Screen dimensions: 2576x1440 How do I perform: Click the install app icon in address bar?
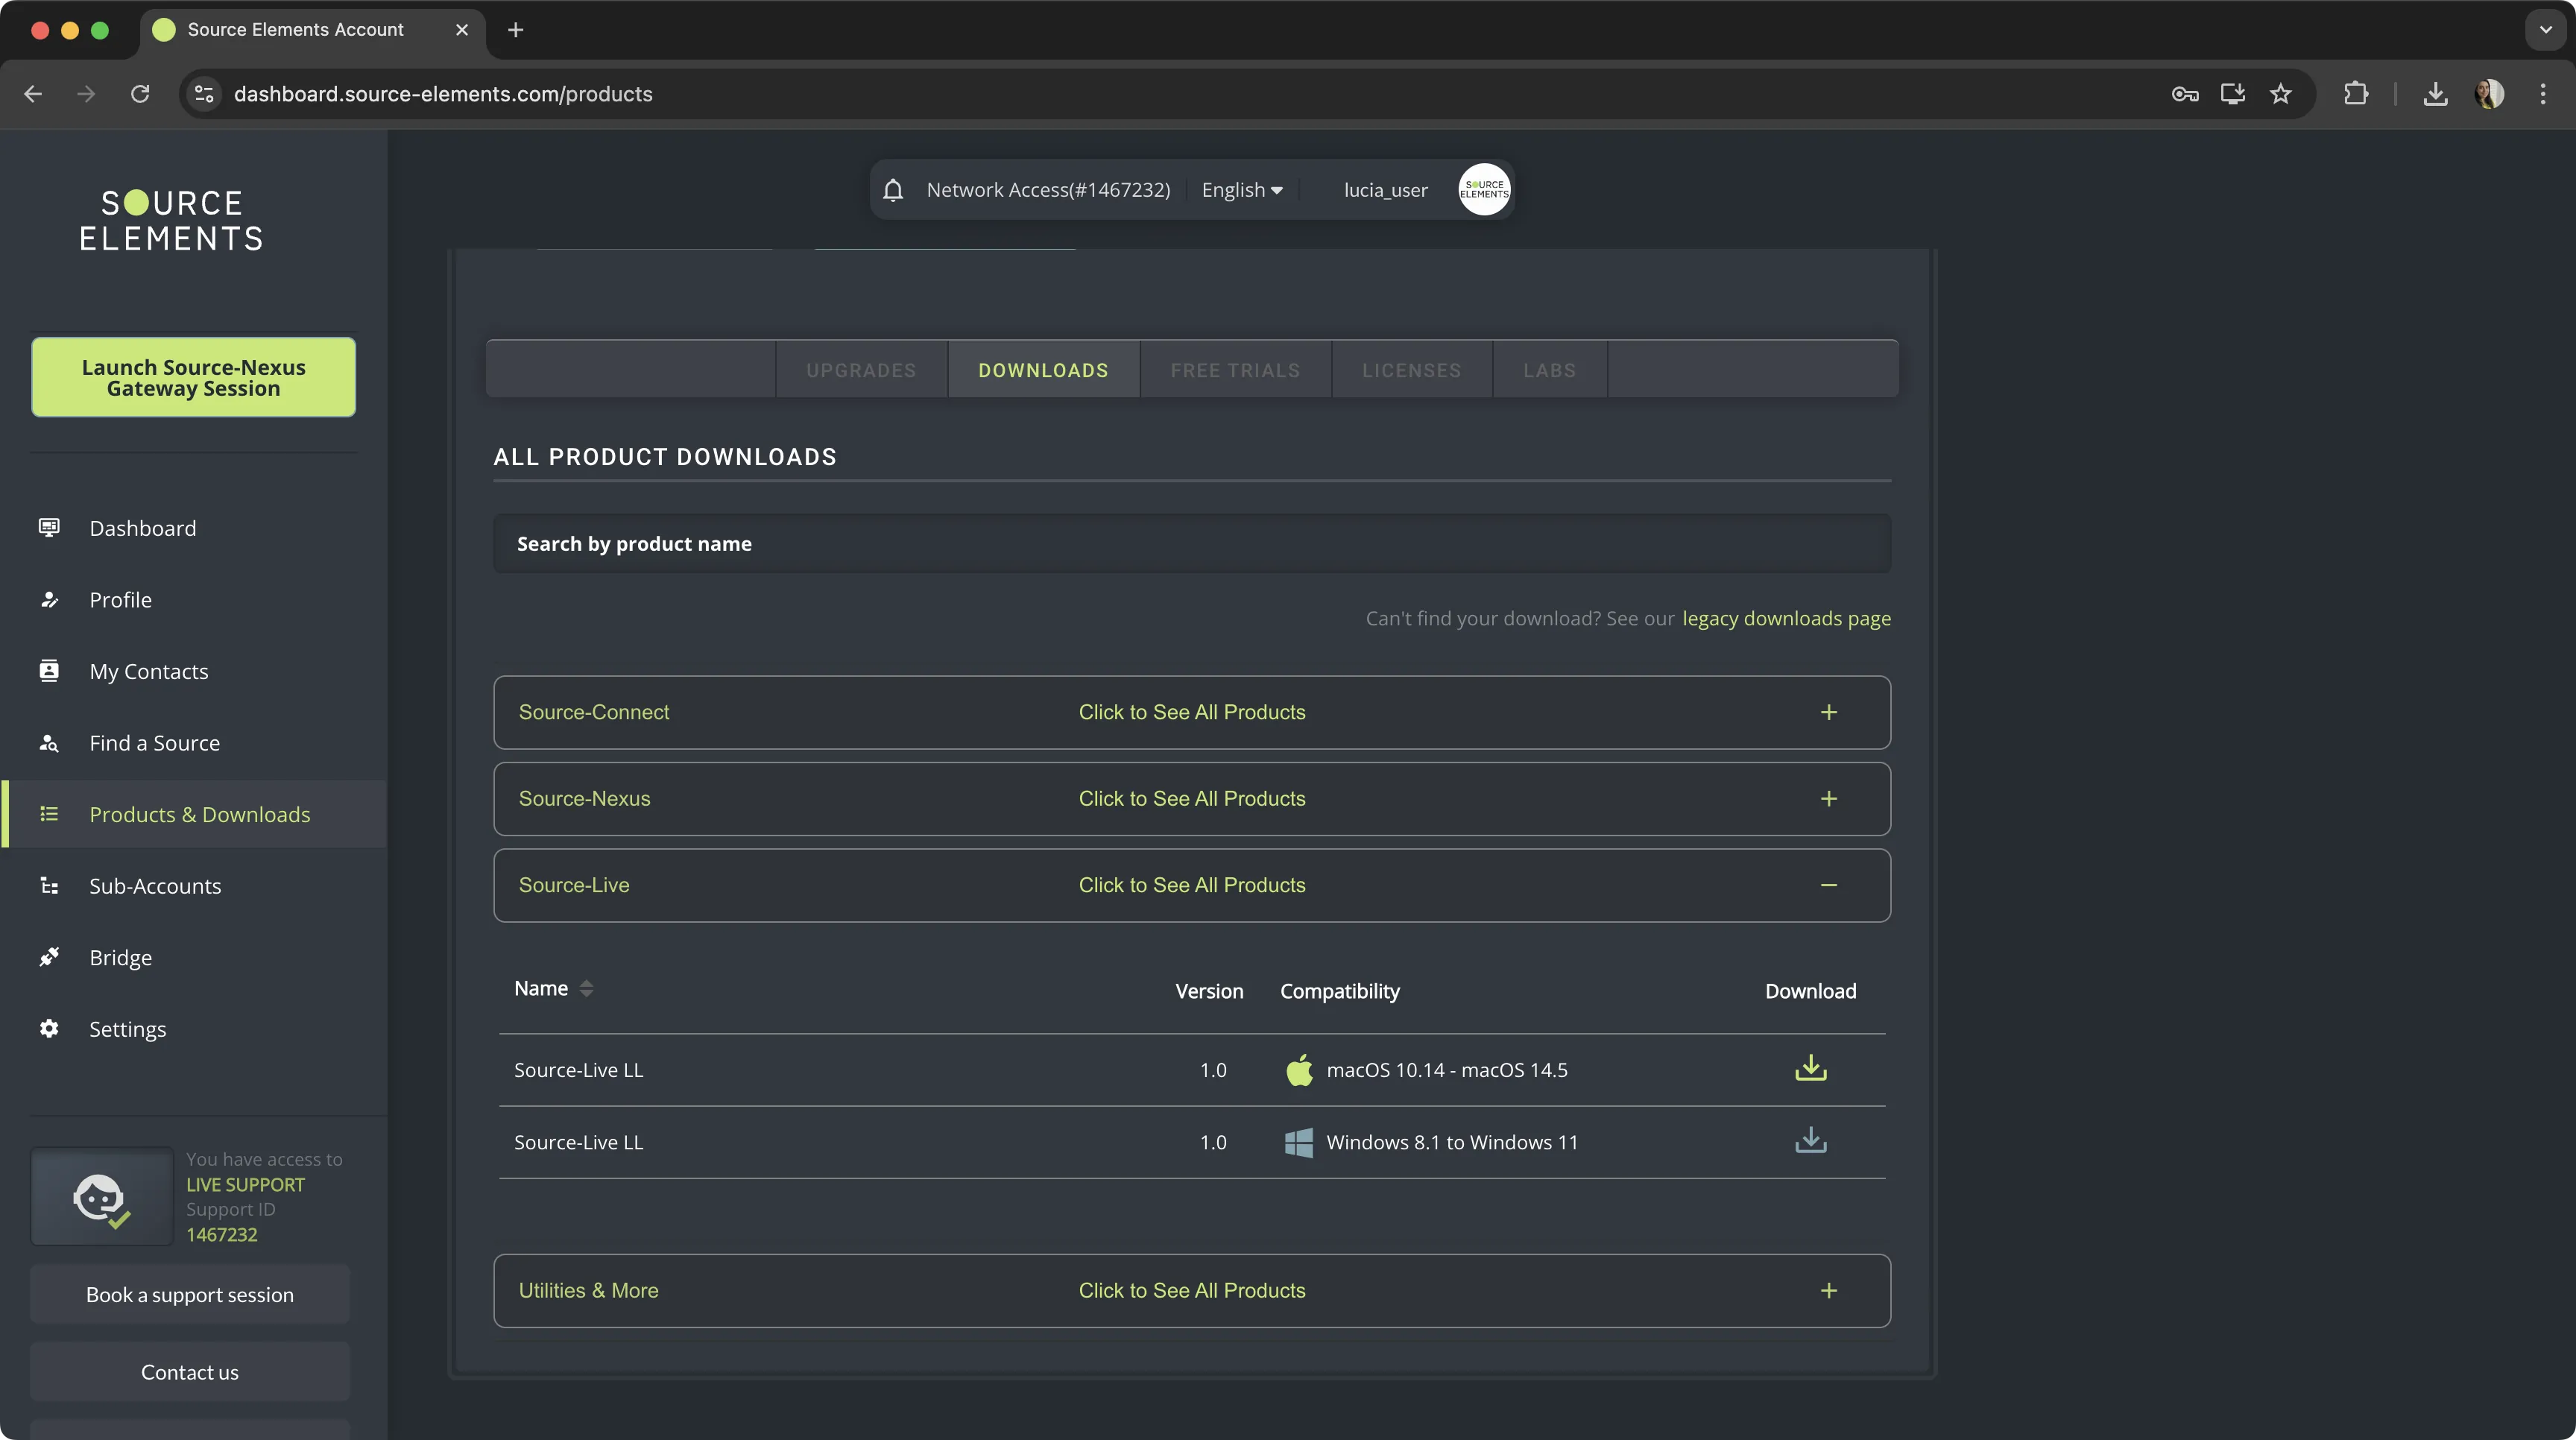click(2233, 94)
